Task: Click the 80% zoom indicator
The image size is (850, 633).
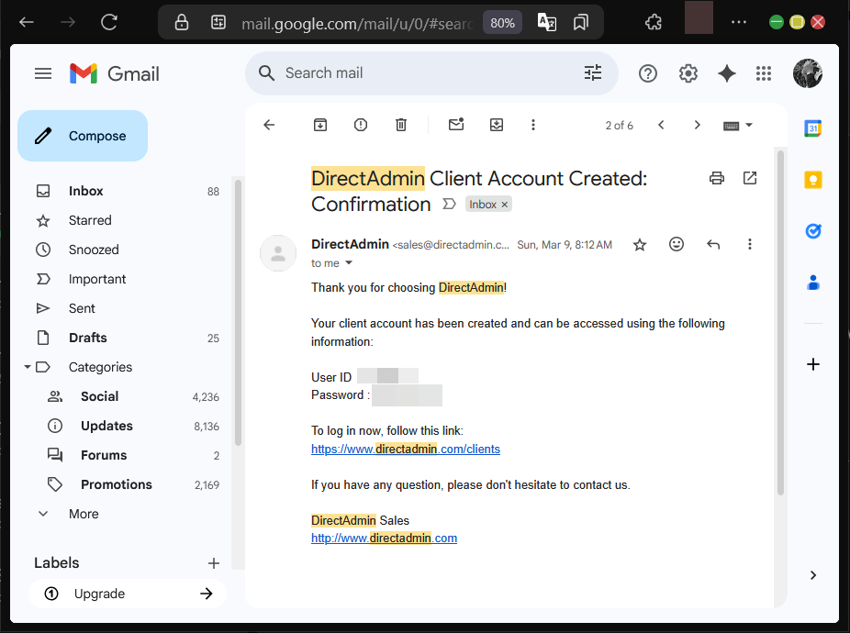Action: (x=502, y=23)
